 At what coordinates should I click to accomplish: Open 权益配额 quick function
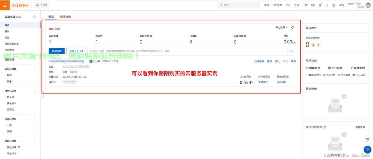(358, 68)
